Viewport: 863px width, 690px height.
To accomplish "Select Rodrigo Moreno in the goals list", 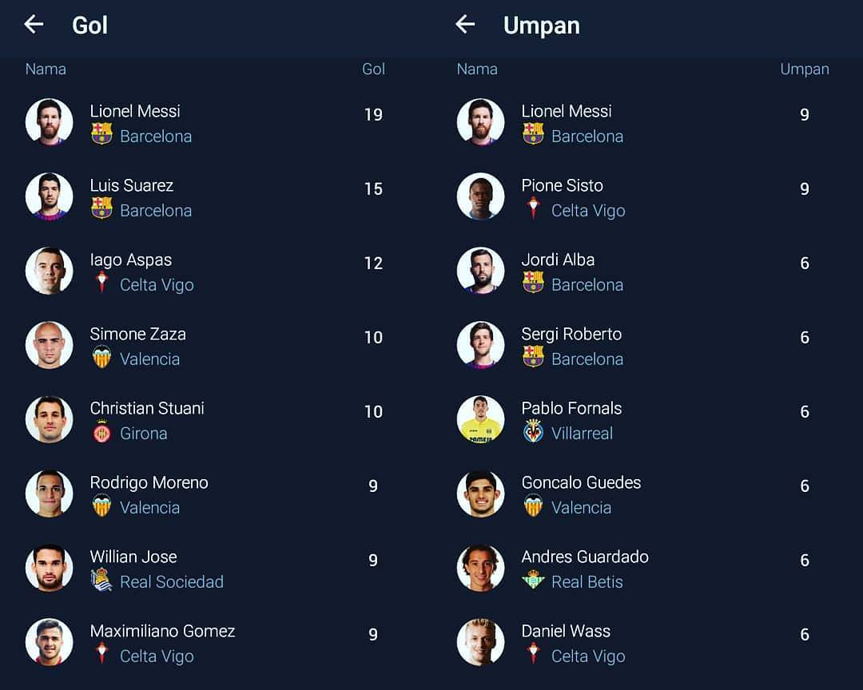I will point(205,494).
